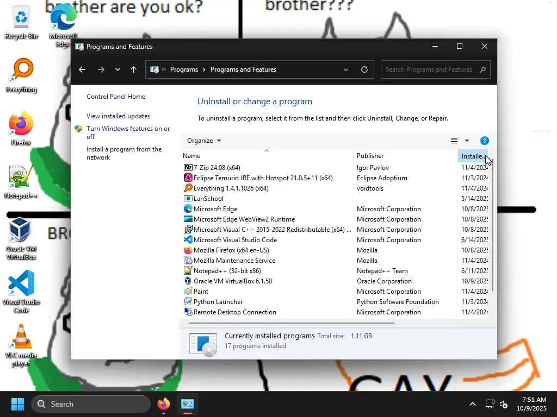Open Microsoft Edge desktop shortcut

tap(63, 26)
